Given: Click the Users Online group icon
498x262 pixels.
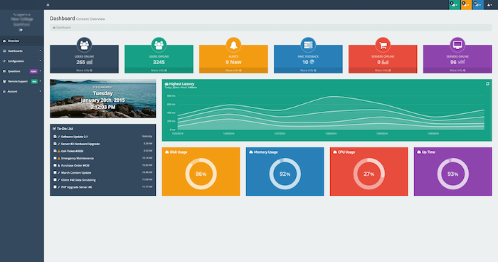Looking at the screenshot, I should pos(84,45).
